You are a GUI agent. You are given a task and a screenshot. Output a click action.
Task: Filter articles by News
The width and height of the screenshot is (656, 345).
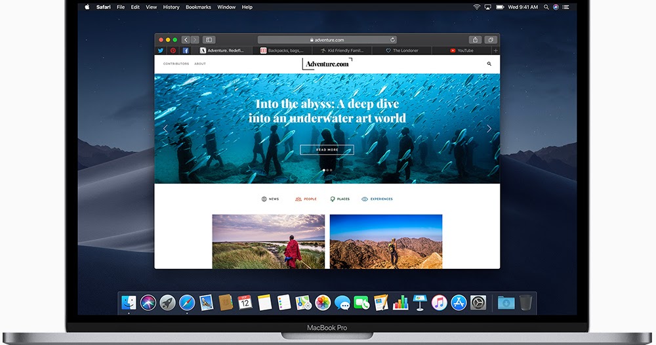pos(270,199)
